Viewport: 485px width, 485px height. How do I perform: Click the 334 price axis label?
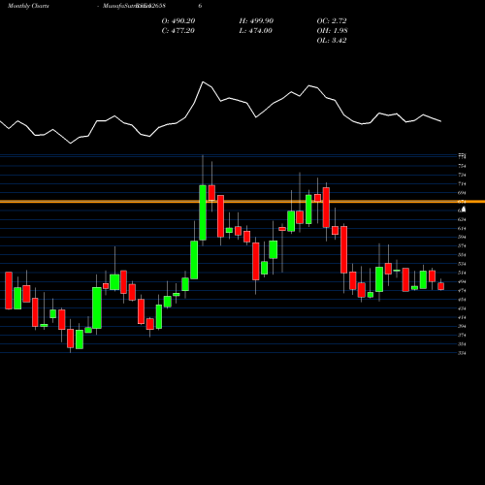pyautogui.click(x=462, y=353)
